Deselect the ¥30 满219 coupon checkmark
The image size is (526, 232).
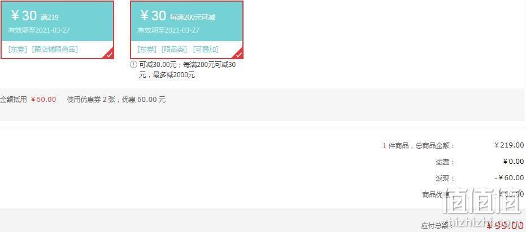(110, 55)
